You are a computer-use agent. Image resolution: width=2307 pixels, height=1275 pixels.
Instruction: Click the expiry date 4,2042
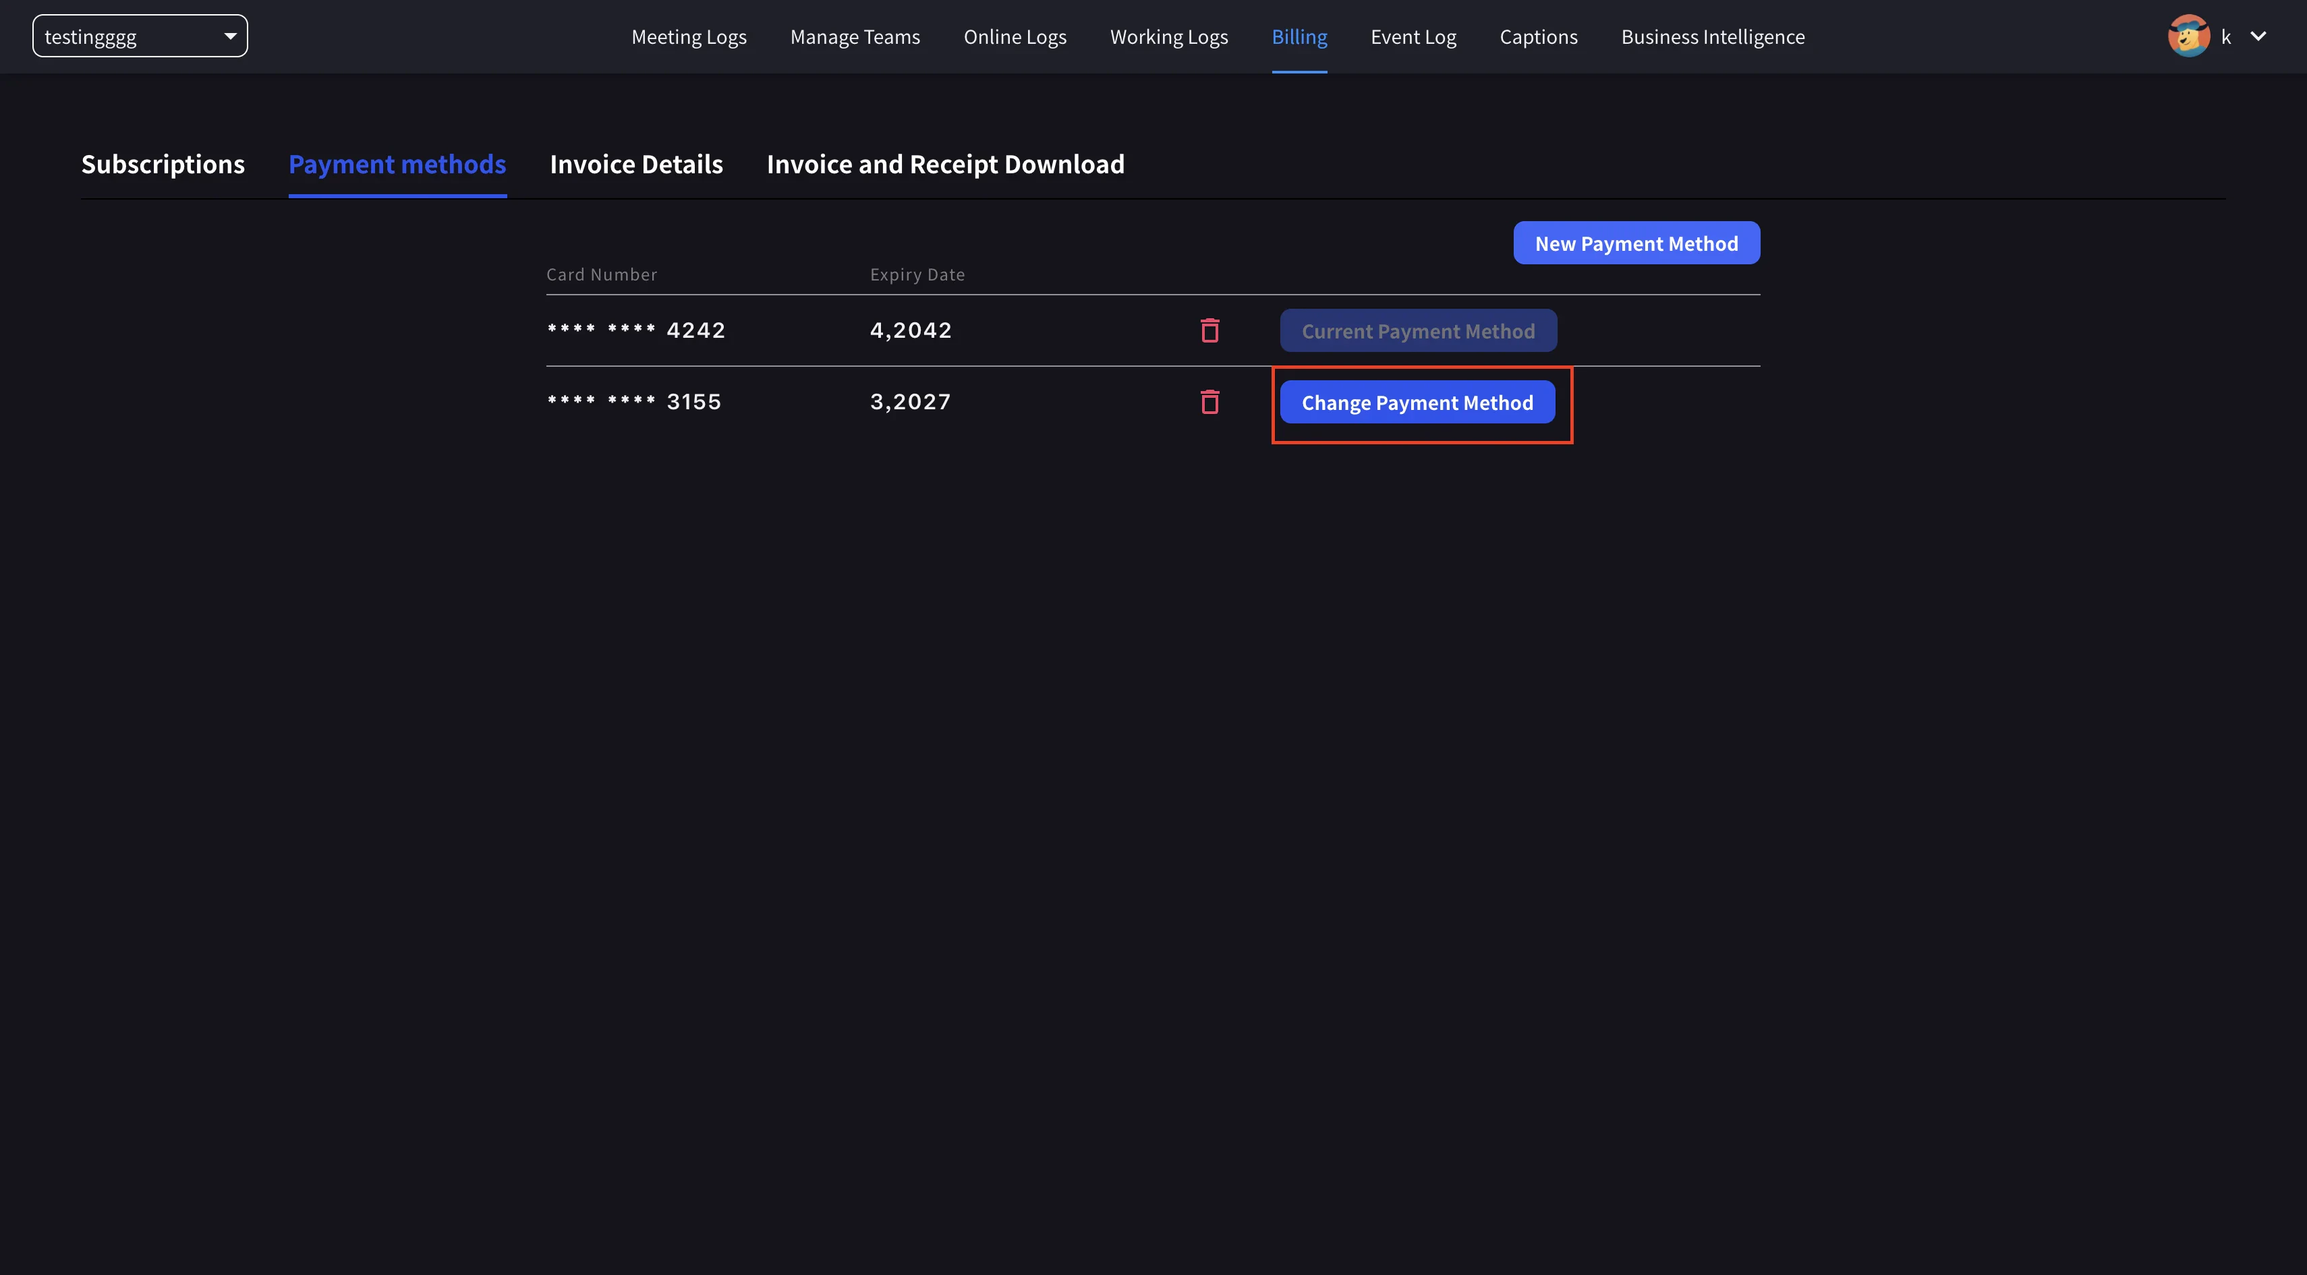pos(911,330)
